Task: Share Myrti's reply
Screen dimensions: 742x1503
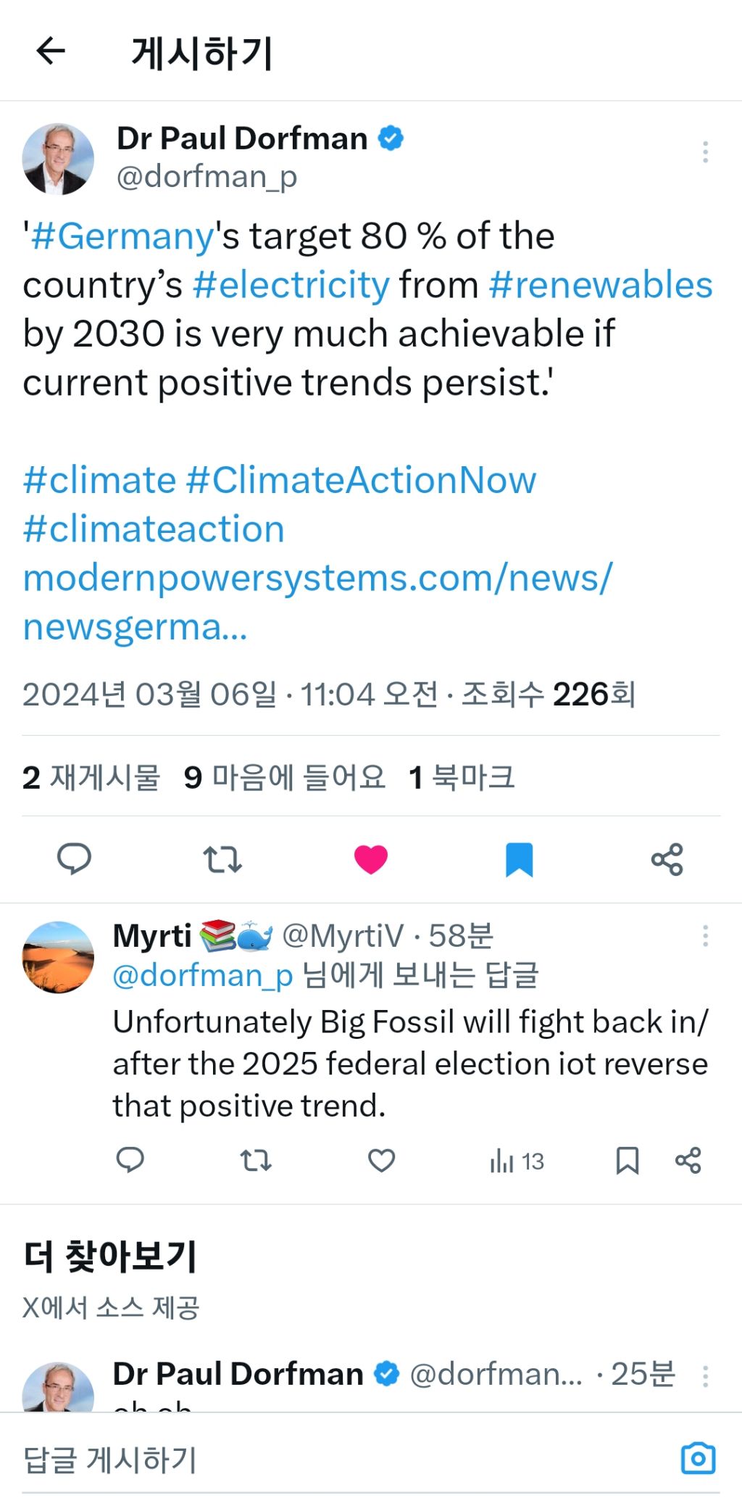Action: tap(688, 1161)
